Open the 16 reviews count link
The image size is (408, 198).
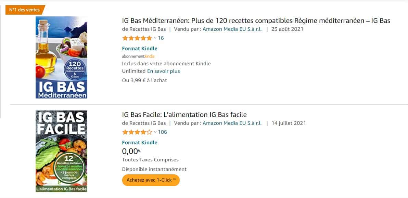coord(161,38)
